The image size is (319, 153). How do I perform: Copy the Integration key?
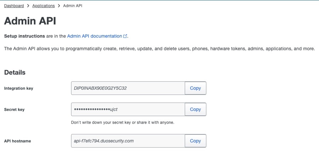tap(195, 88)
